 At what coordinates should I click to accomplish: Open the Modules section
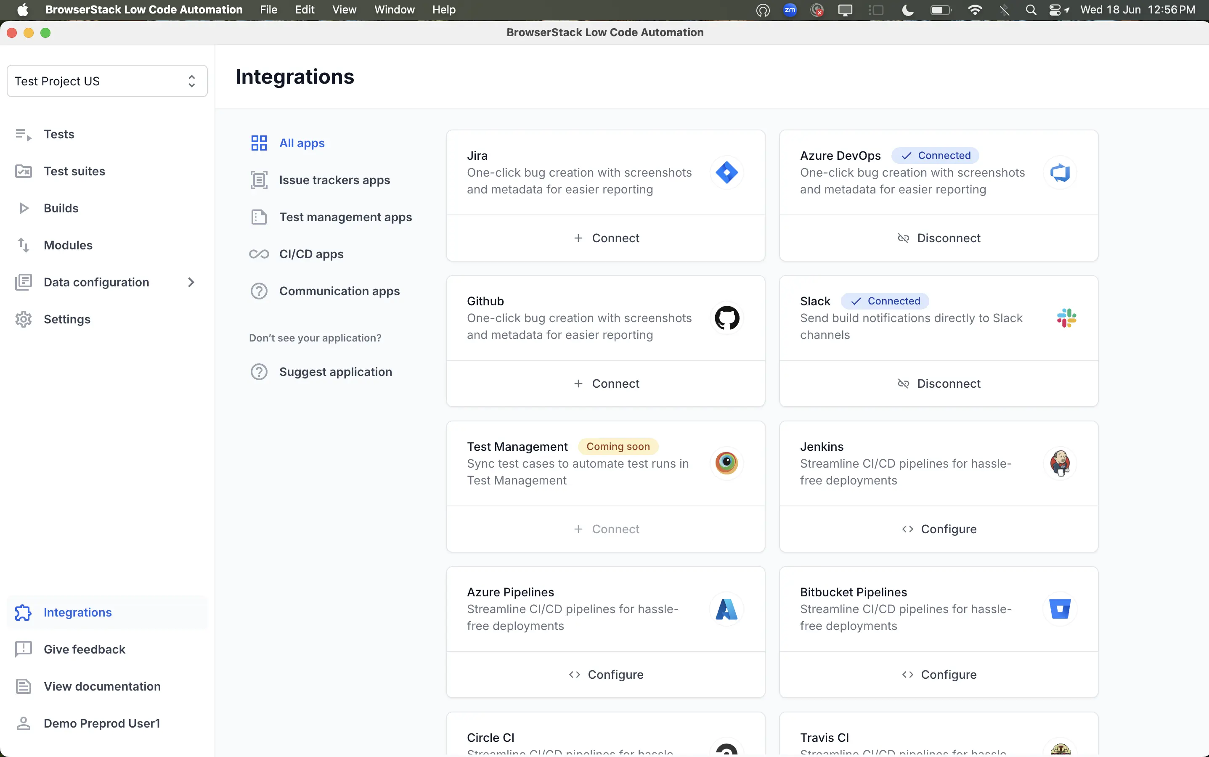pos(68,245)
